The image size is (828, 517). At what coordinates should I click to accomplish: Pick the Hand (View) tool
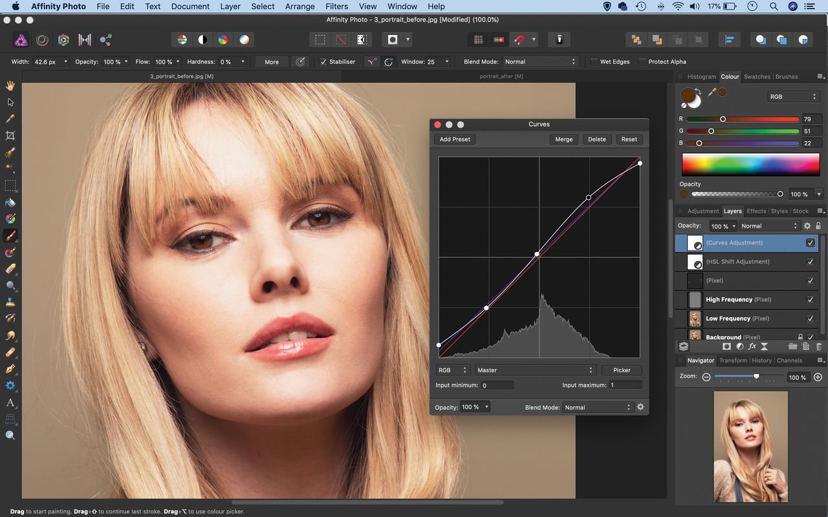coord(10,85)
